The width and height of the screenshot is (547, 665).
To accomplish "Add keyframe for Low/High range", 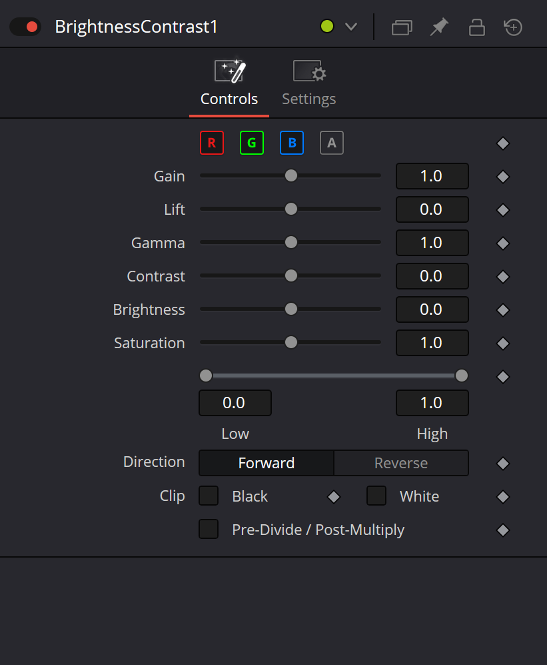I will [x=503, y=377].
